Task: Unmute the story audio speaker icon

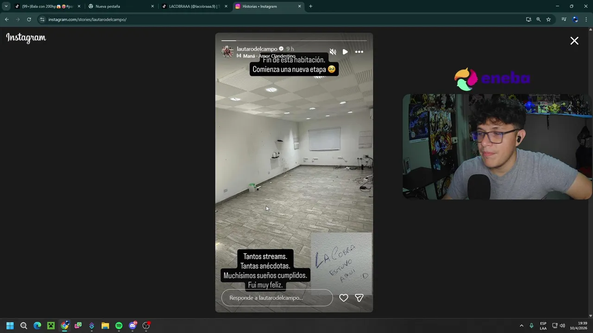Action: 333,52
